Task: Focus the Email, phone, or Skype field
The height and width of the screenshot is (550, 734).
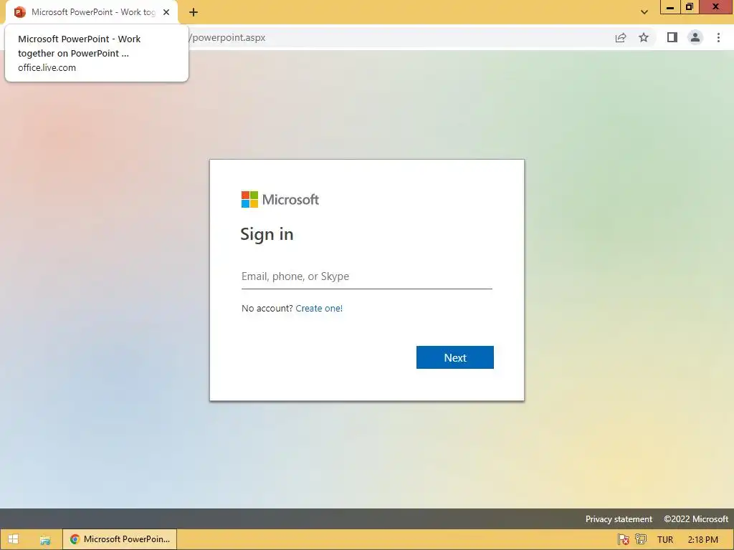Action: click(x=366, y=276)
